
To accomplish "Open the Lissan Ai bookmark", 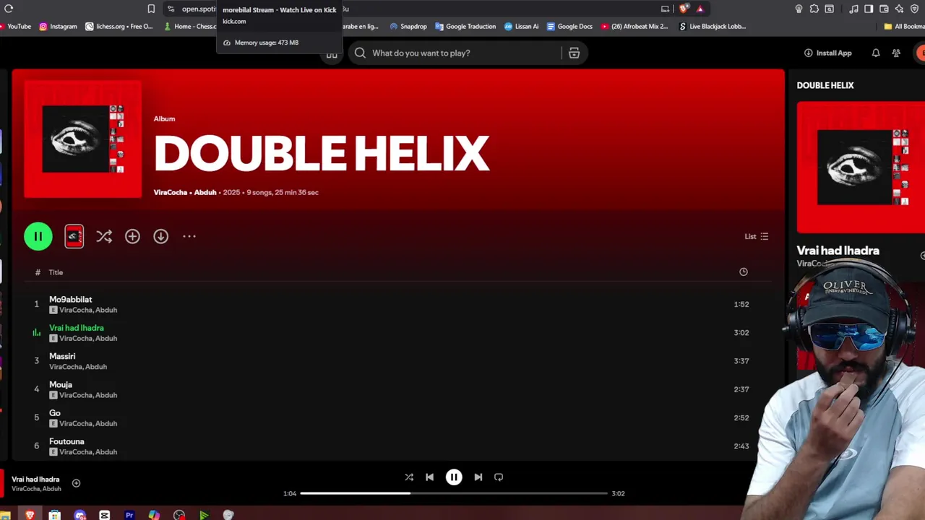I will (521, 26).
